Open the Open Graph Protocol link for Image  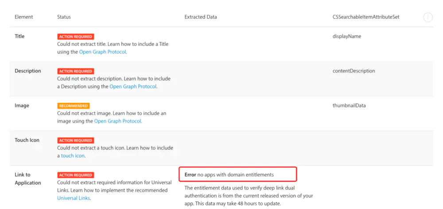(x=117, y=121)
